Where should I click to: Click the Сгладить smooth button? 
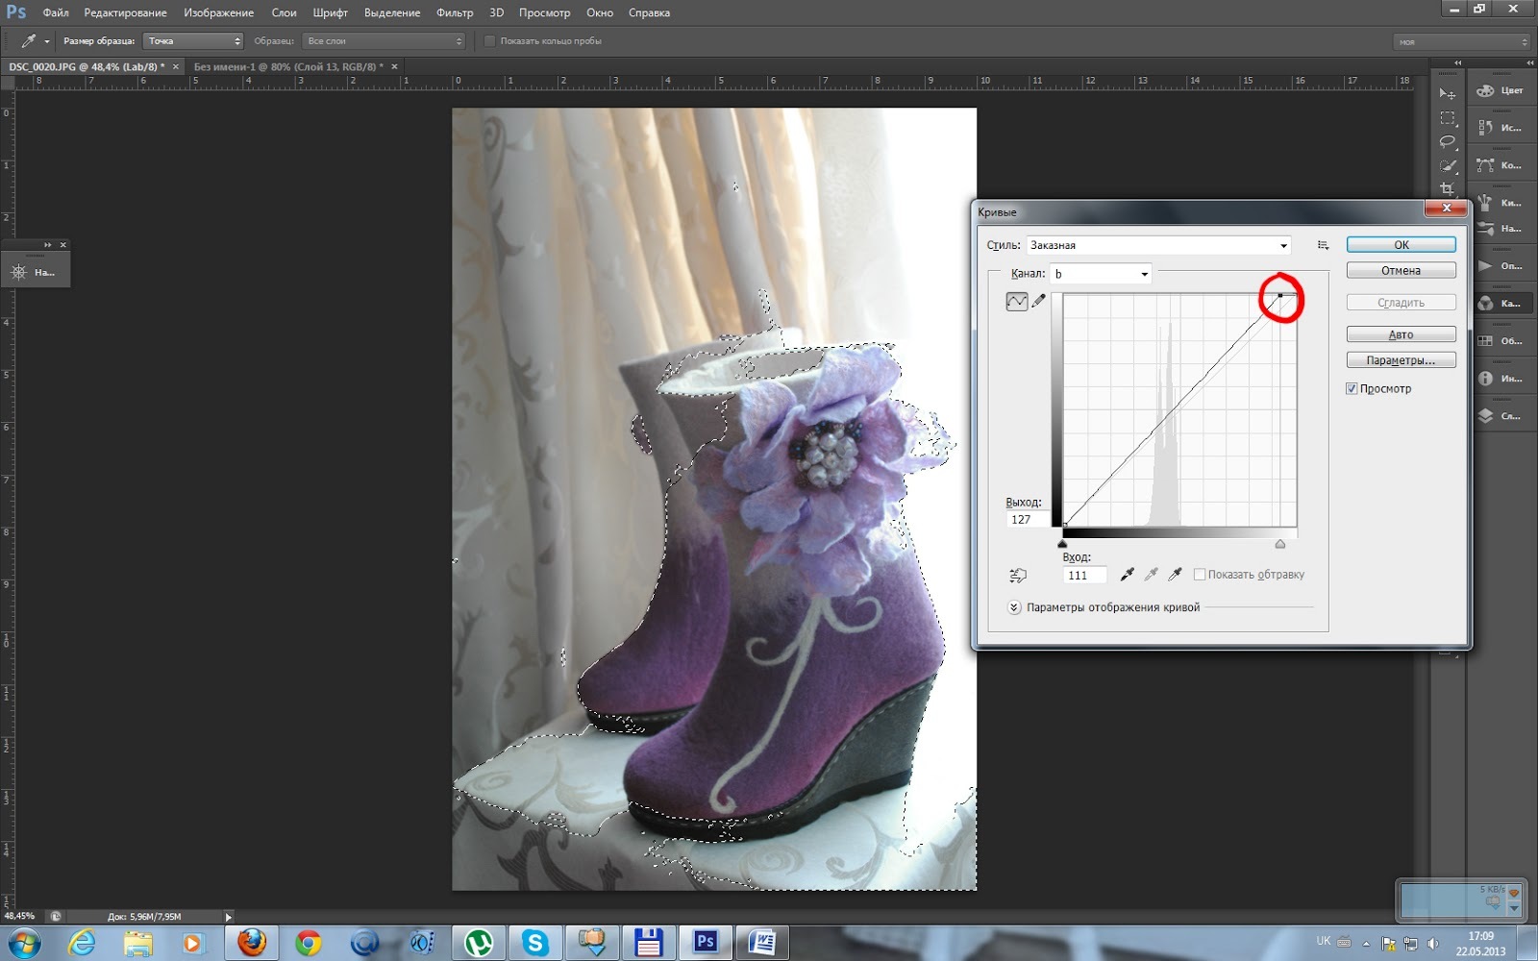[x=1401, y=303]
